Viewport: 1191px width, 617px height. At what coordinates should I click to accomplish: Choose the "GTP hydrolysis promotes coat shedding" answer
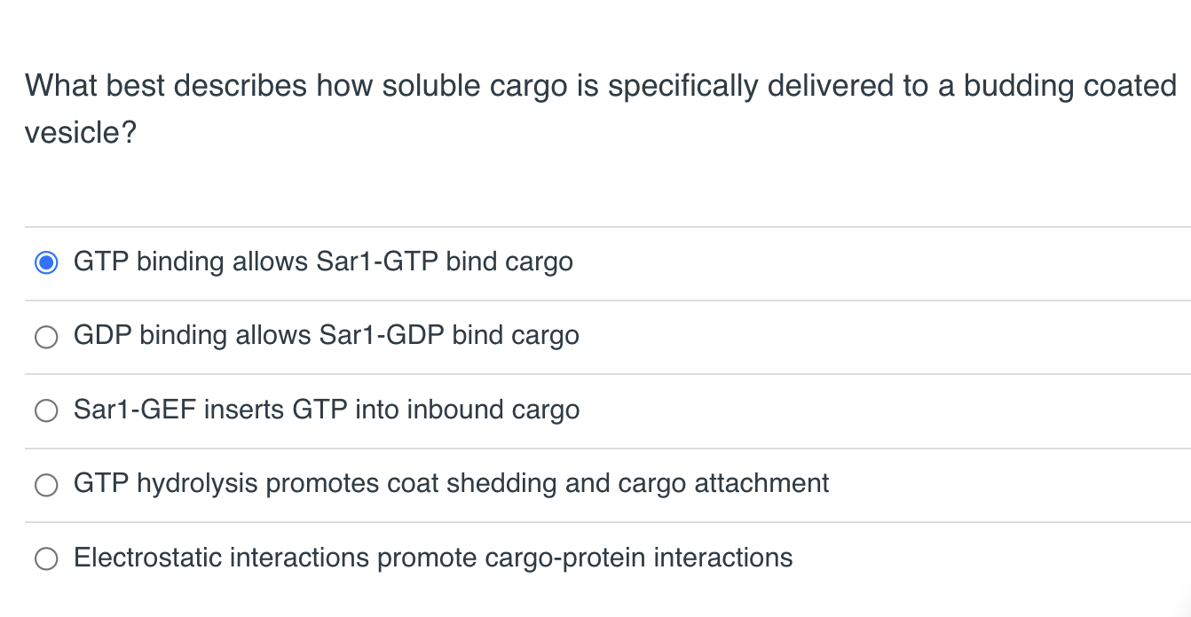[x=46, y=484]
